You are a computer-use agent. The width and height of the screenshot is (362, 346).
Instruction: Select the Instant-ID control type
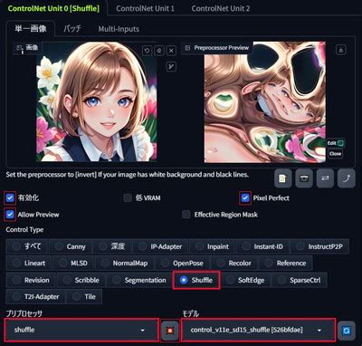point(263,246)
